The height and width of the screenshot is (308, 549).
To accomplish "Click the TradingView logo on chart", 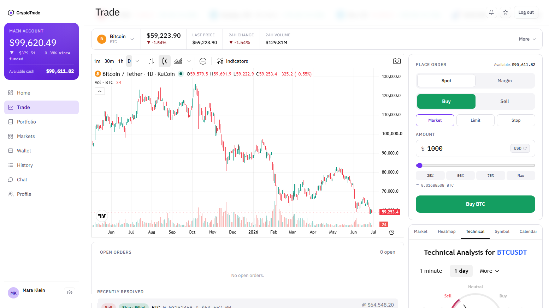I will tap(102, 216).
